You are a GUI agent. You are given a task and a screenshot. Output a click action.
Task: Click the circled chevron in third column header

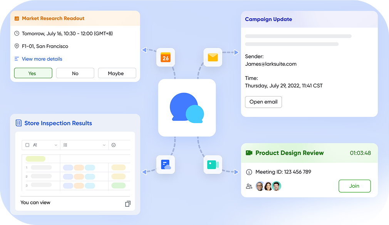[x=114, y=145]
